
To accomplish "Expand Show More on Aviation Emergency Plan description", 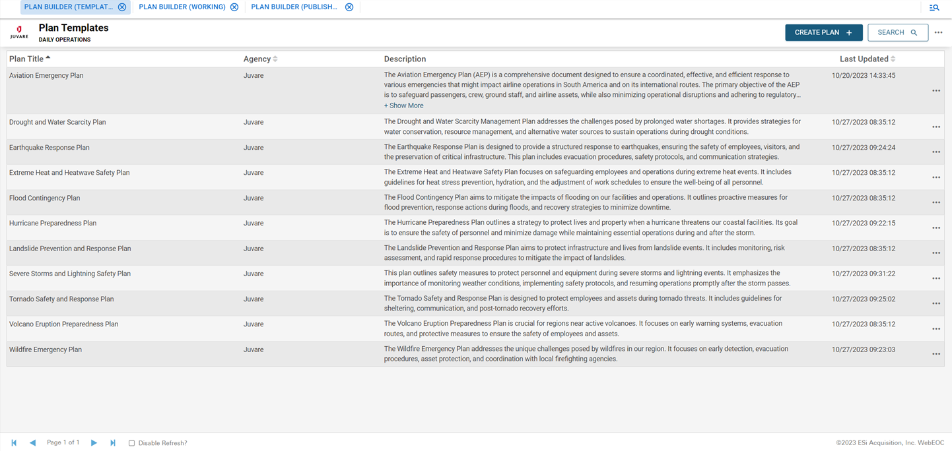I will [x=403, y=105].
